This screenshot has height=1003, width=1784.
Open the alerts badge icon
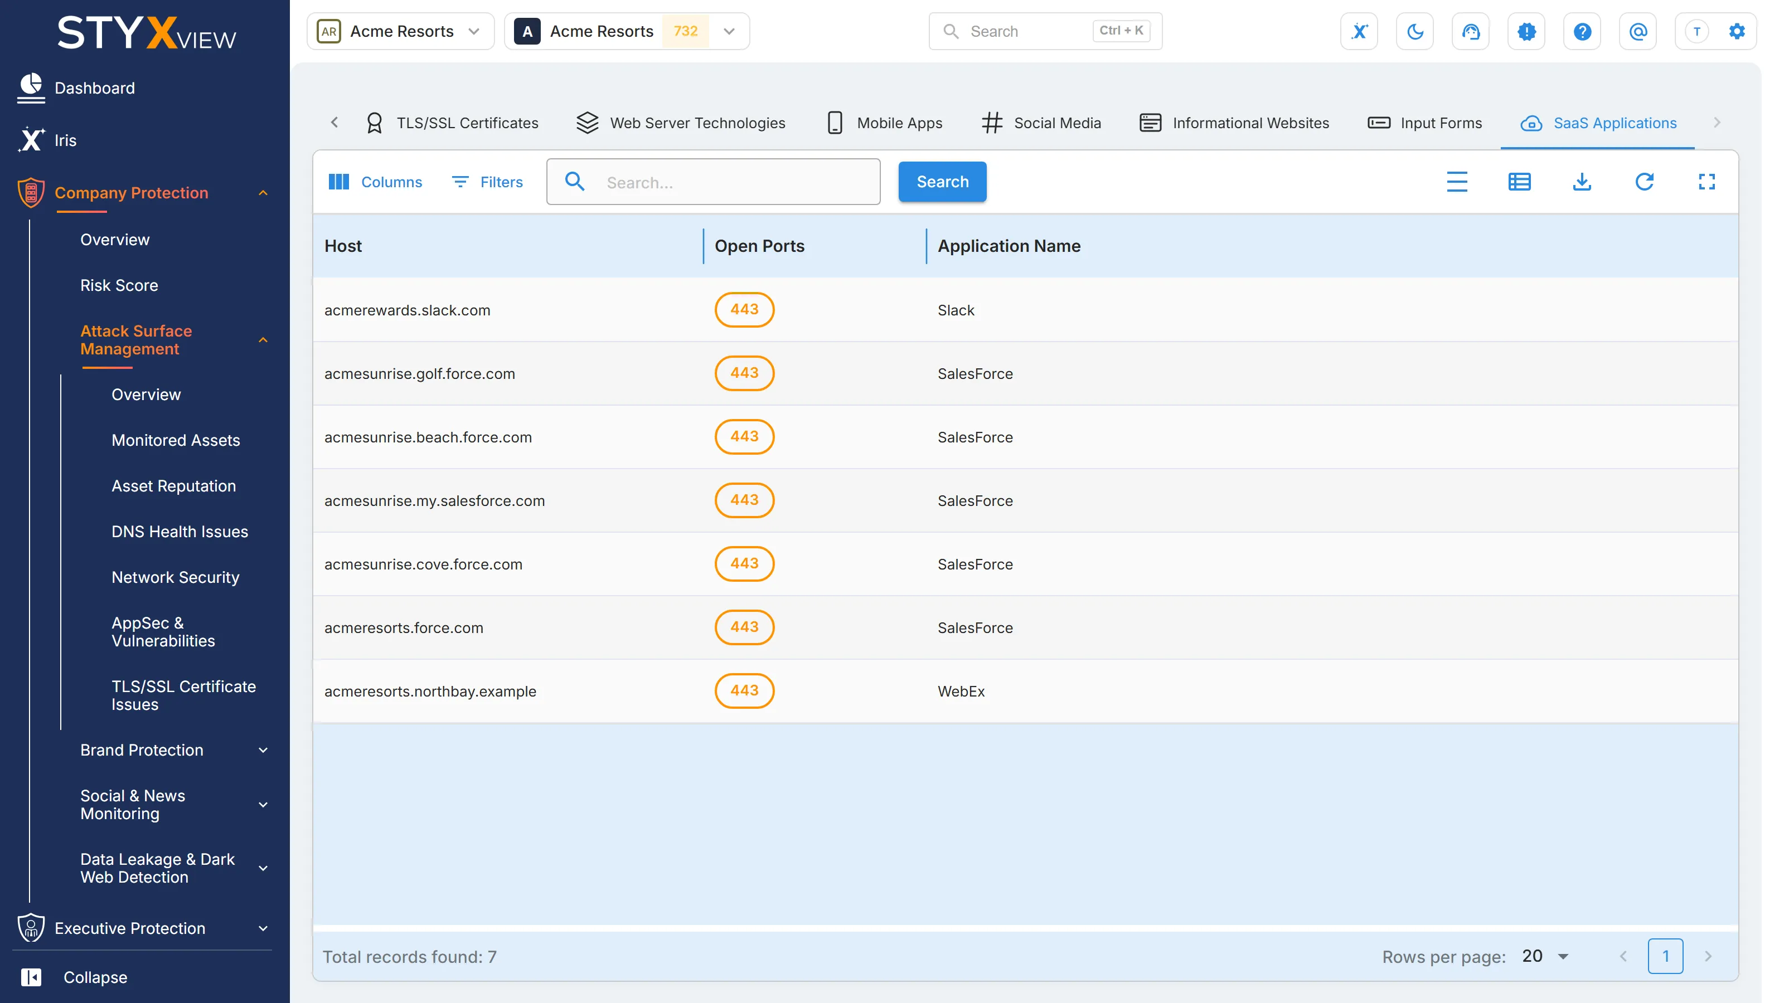tap(1526, 31)
